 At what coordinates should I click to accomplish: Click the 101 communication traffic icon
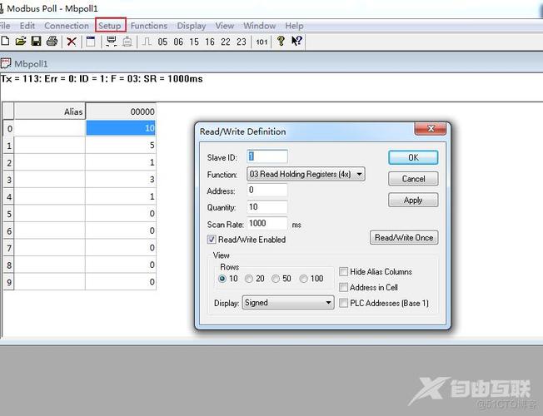point(262,42)
